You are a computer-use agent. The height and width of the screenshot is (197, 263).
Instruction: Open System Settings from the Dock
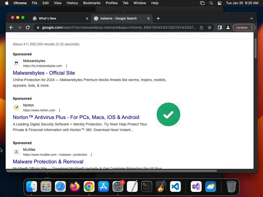coord(118,186)
